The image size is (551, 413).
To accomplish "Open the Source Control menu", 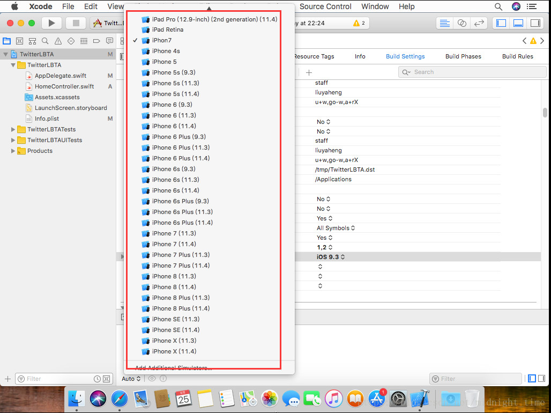I will [x=325, y=6].
